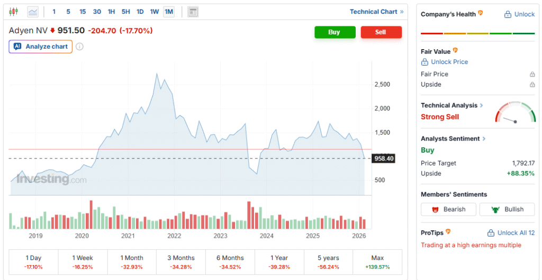Expand Analysts Sentiment section arrow
The width and height of the screenshot is (542, 280).
click(484, 139)
